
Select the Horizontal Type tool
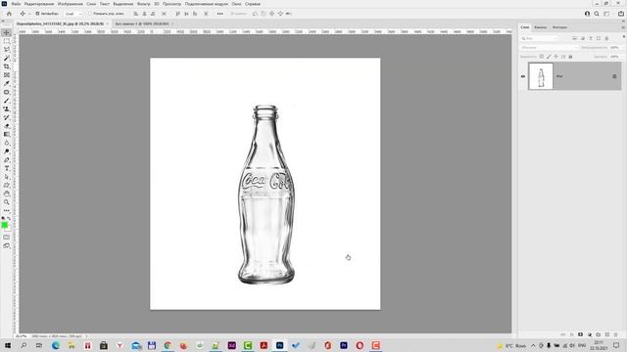(x=7, y=168)
